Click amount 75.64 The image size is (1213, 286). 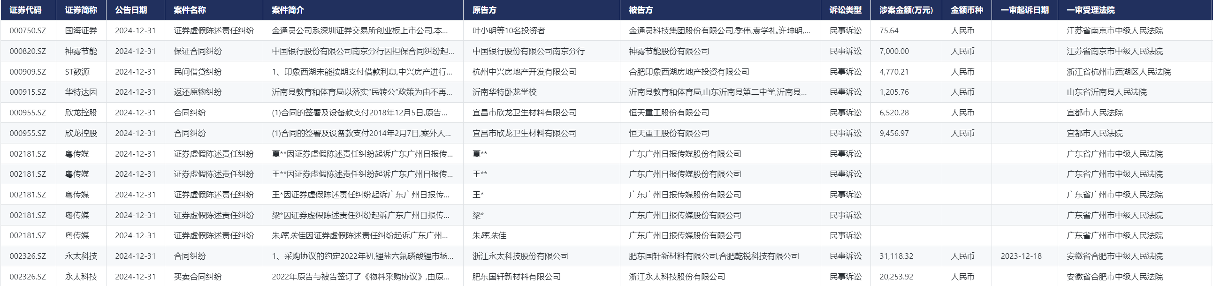tap(889, 30)
